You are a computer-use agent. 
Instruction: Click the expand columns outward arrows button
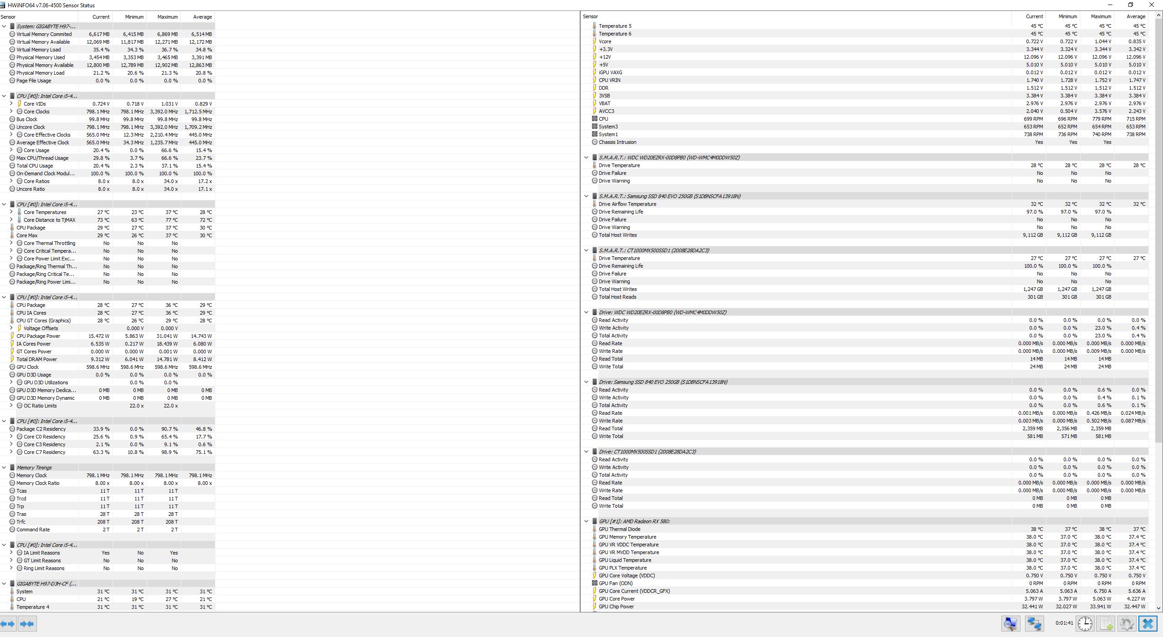[x=8, y=624]
